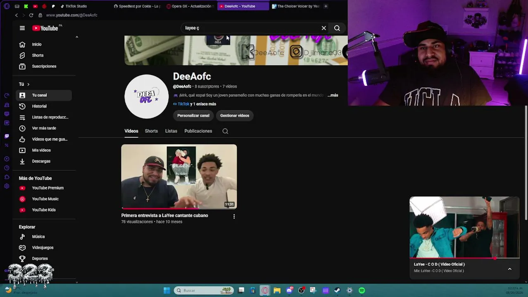Open Vídeos que me gustan
The height and width of the screenshot is (297, 528).
point(44,139)
